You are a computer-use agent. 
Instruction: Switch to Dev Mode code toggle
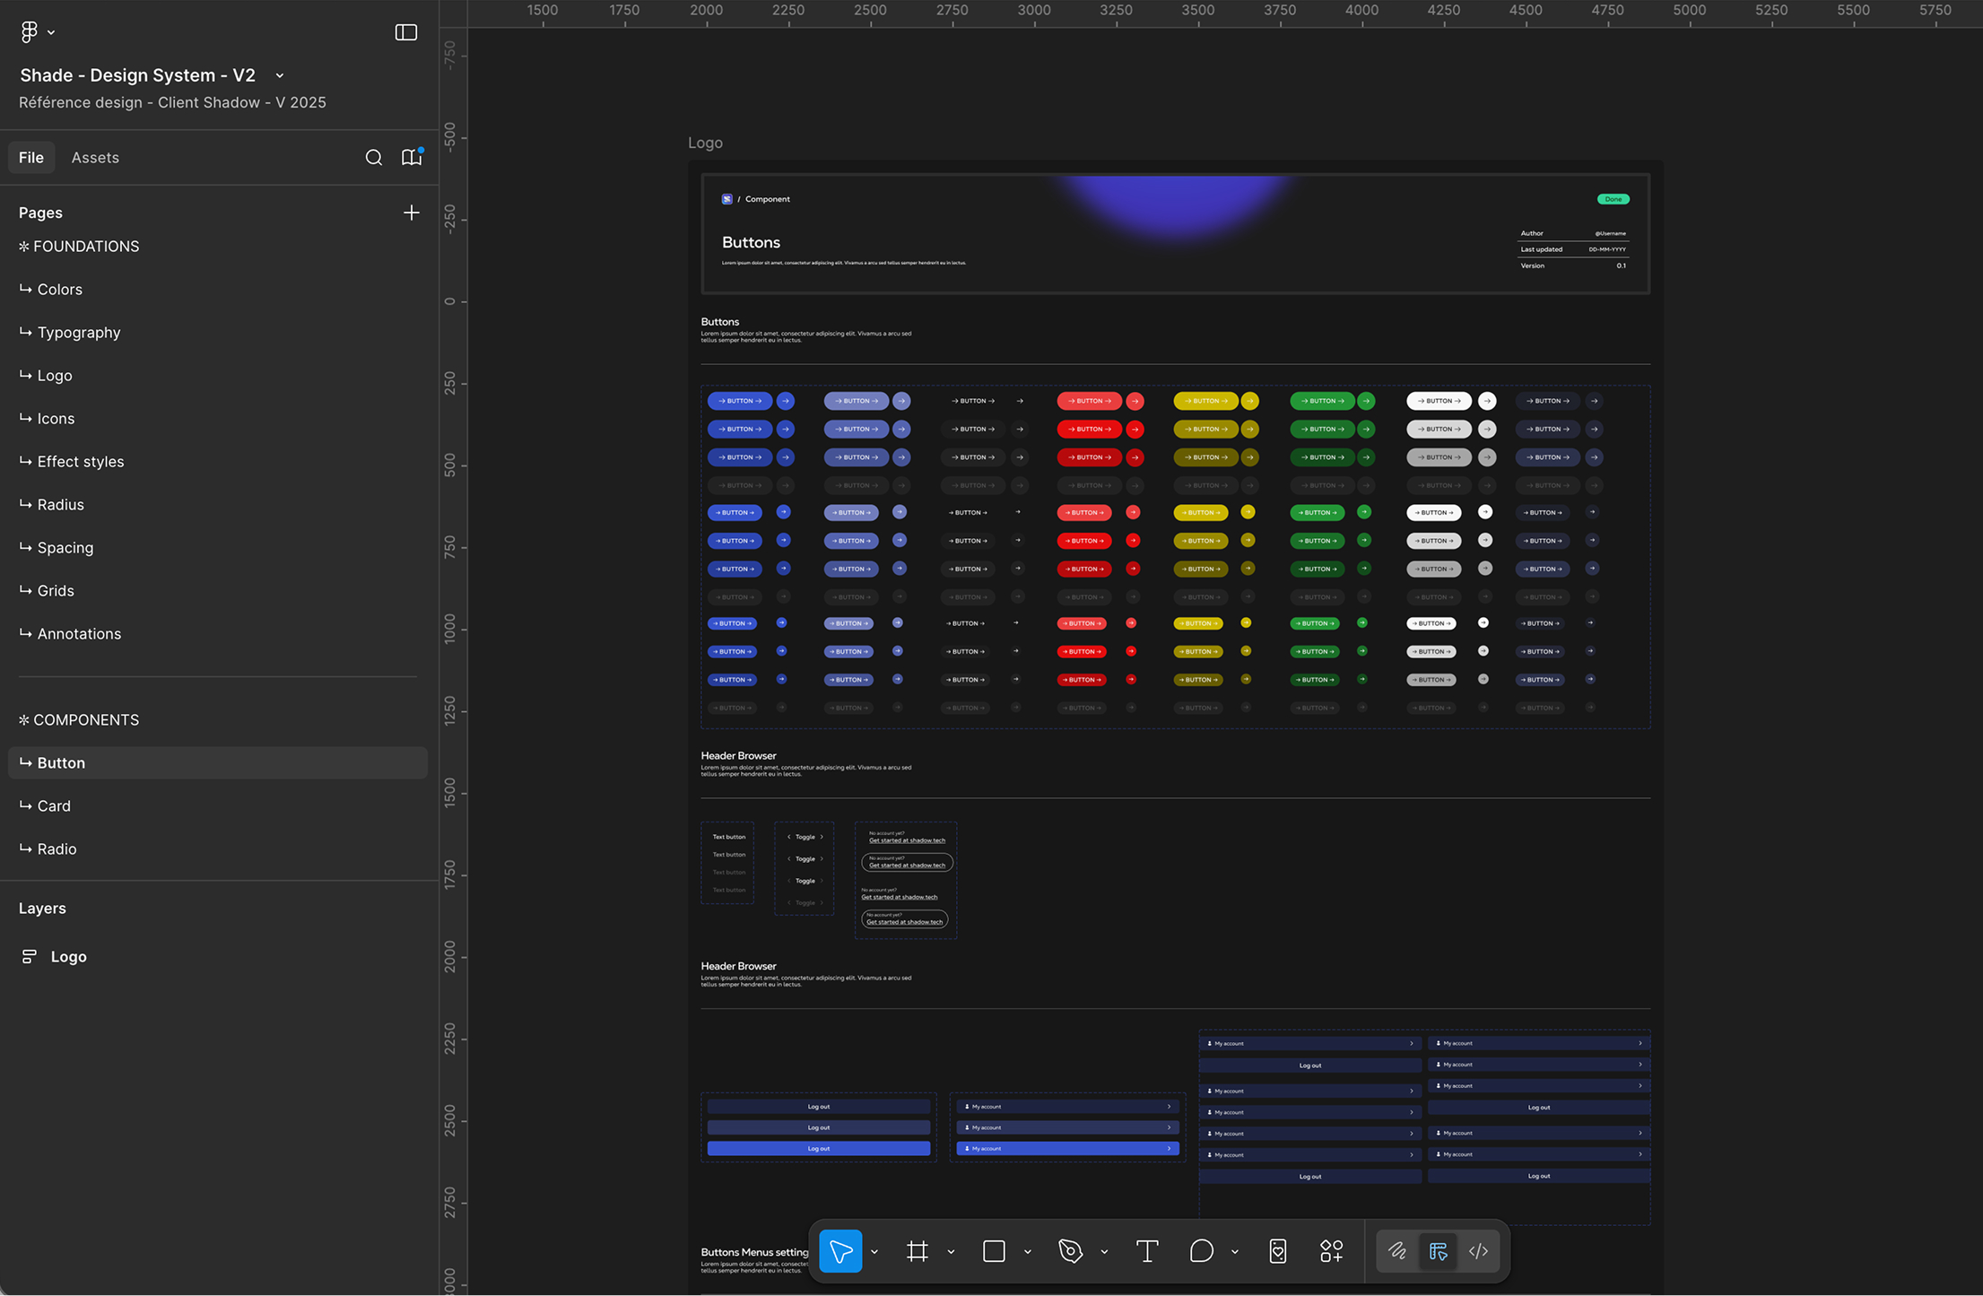pyautogui.click(x=1479, y=1251)
